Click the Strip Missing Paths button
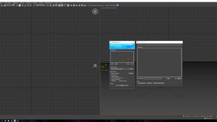This screenshot has height=122, width=217. [x=142, y=83]
